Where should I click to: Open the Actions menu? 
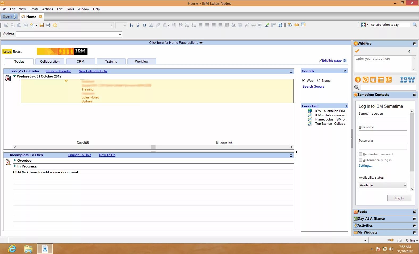[x=48, y=9]
